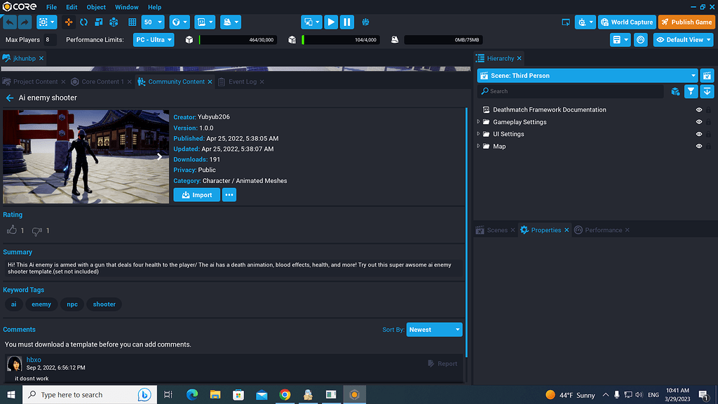
Task: Open the Object menu
Action: pyautogui.click(x=96, y=7)
